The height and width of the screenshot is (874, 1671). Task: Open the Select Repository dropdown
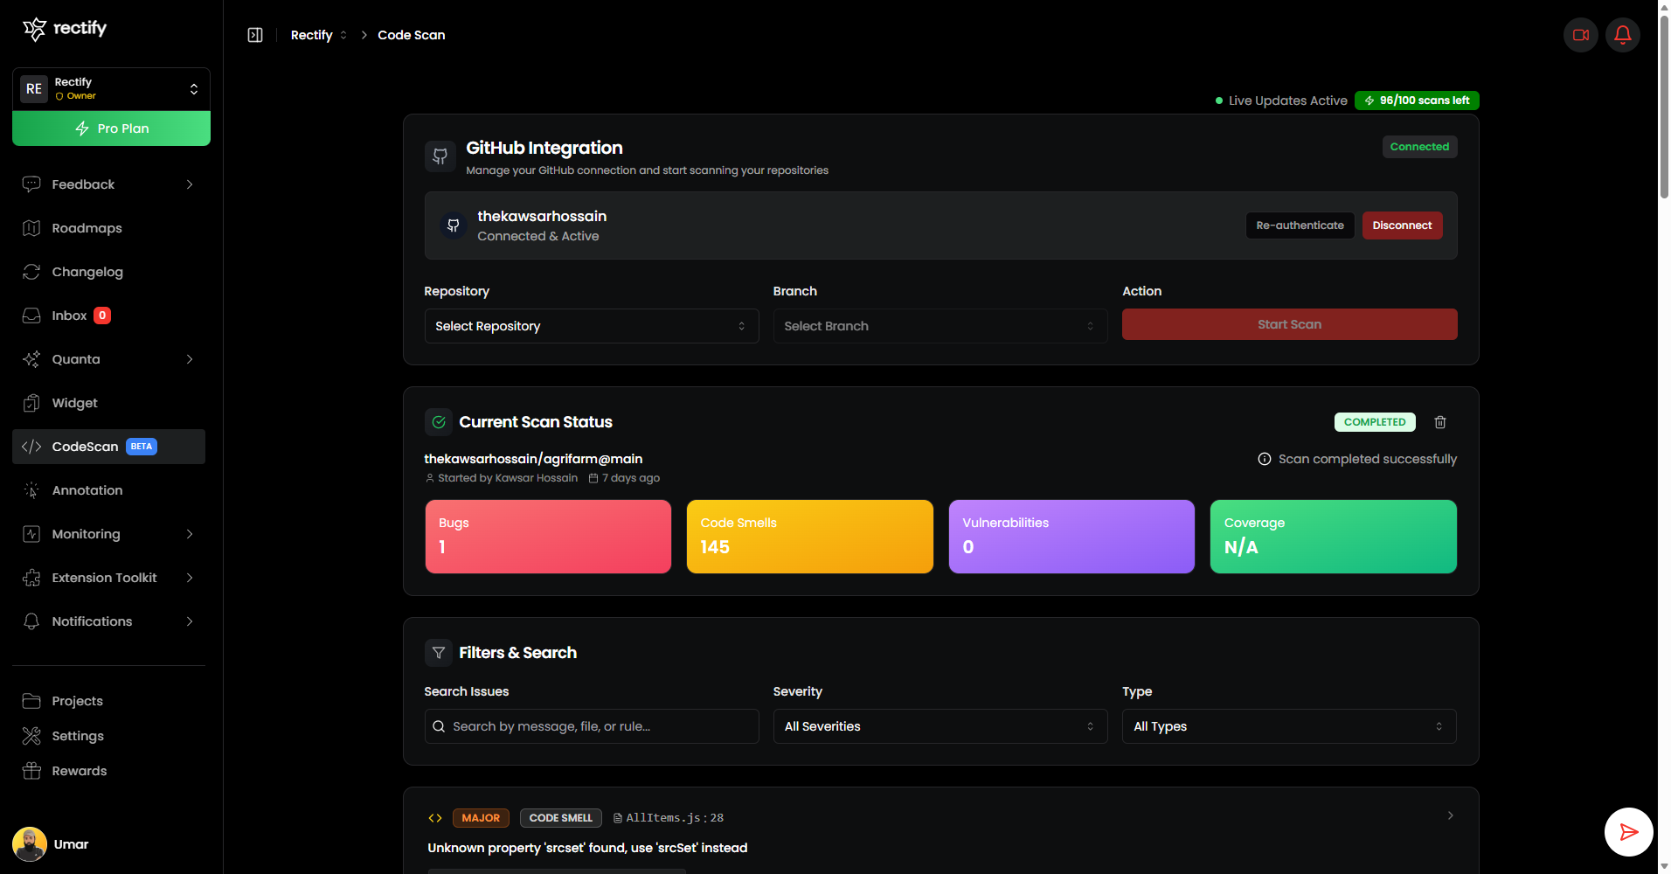pos(592,326)
